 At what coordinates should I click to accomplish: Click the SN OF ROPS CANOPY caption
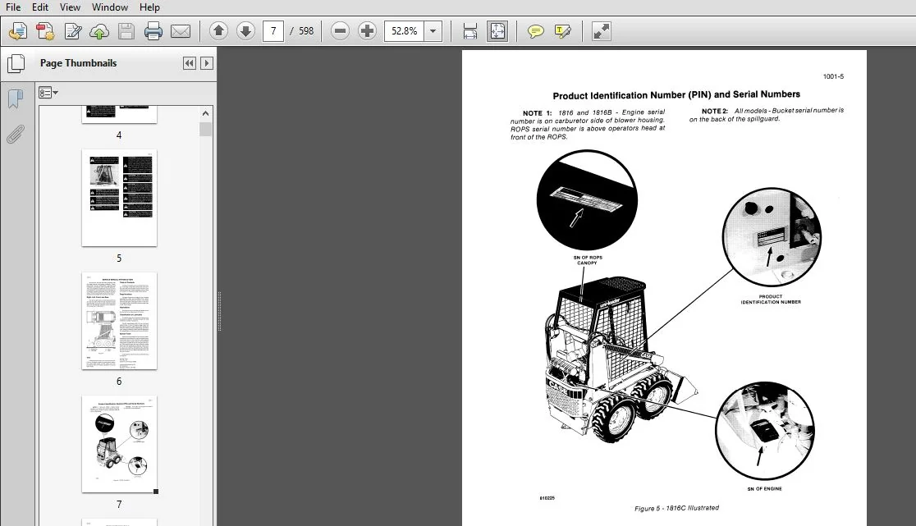pyautogui.click(x=588, y=260)
